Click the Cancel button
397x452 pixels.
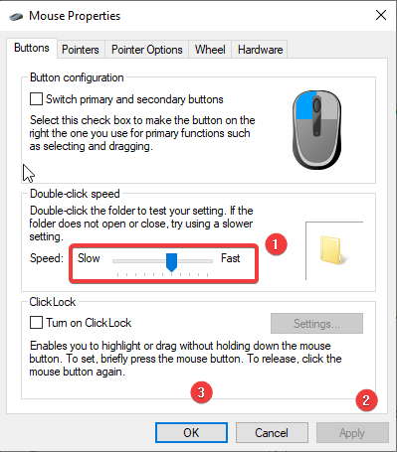(272, 433)
